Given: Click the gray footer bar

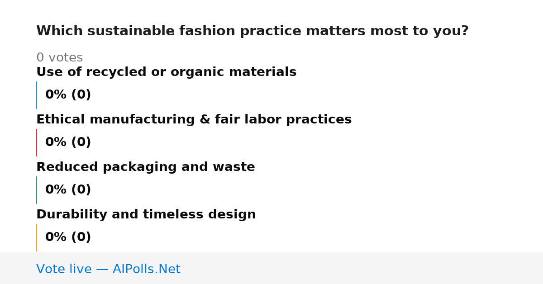Looking at the screenshot, I should tap(271, 268).
